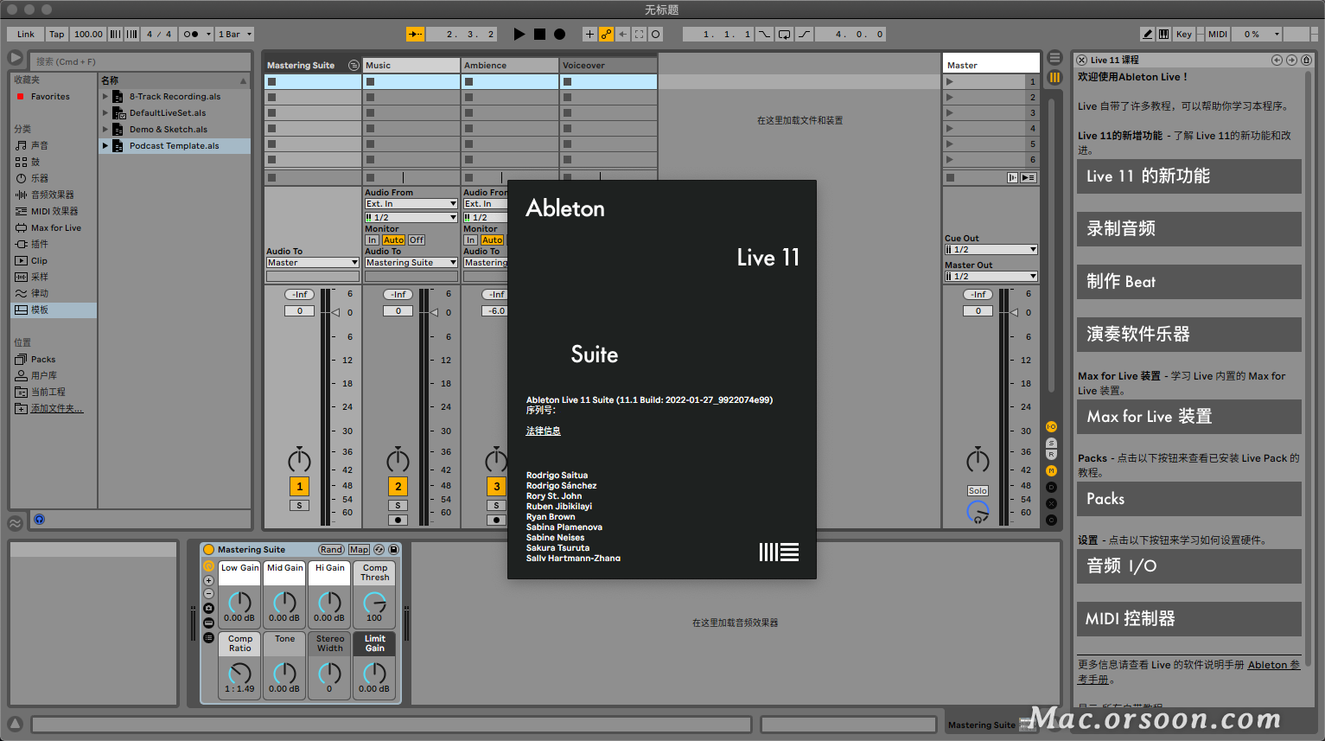Toggle the arrangement Loop switch
The height and width of the screenshot is (741, 1325).
point(784,34)
